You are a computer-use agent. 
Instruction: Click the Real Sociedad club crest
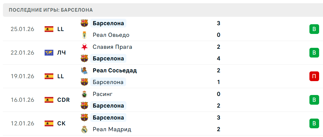(84, 70)
